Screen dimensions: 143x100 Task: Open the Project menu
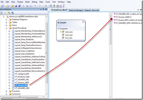pos(20,2)
